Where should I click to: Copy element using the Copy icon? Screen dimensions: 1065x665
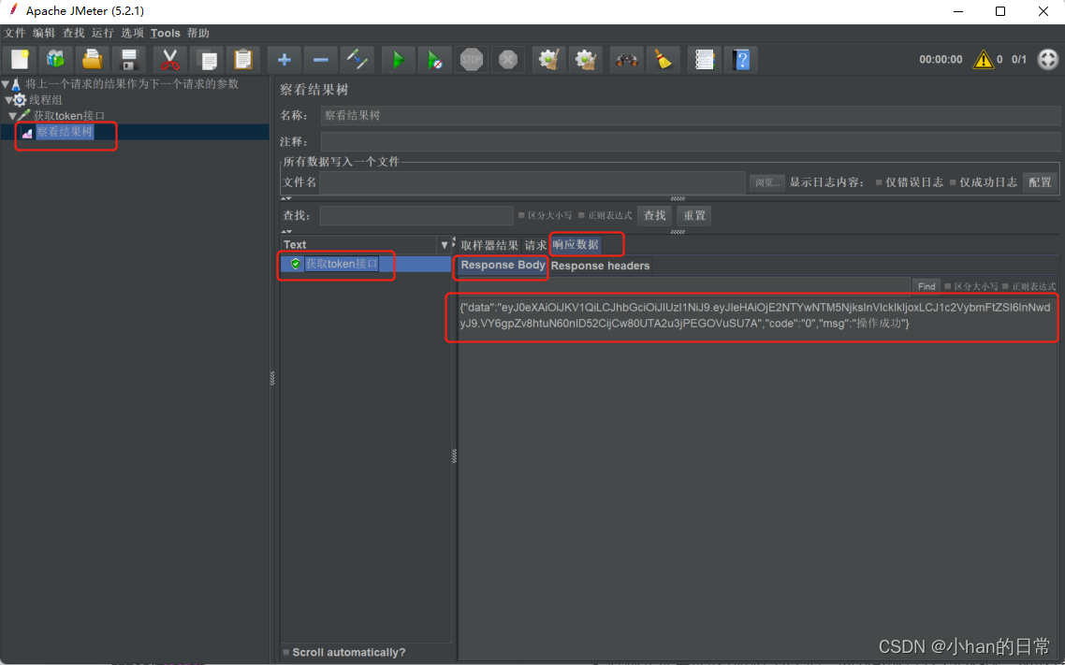pos(207,60)
